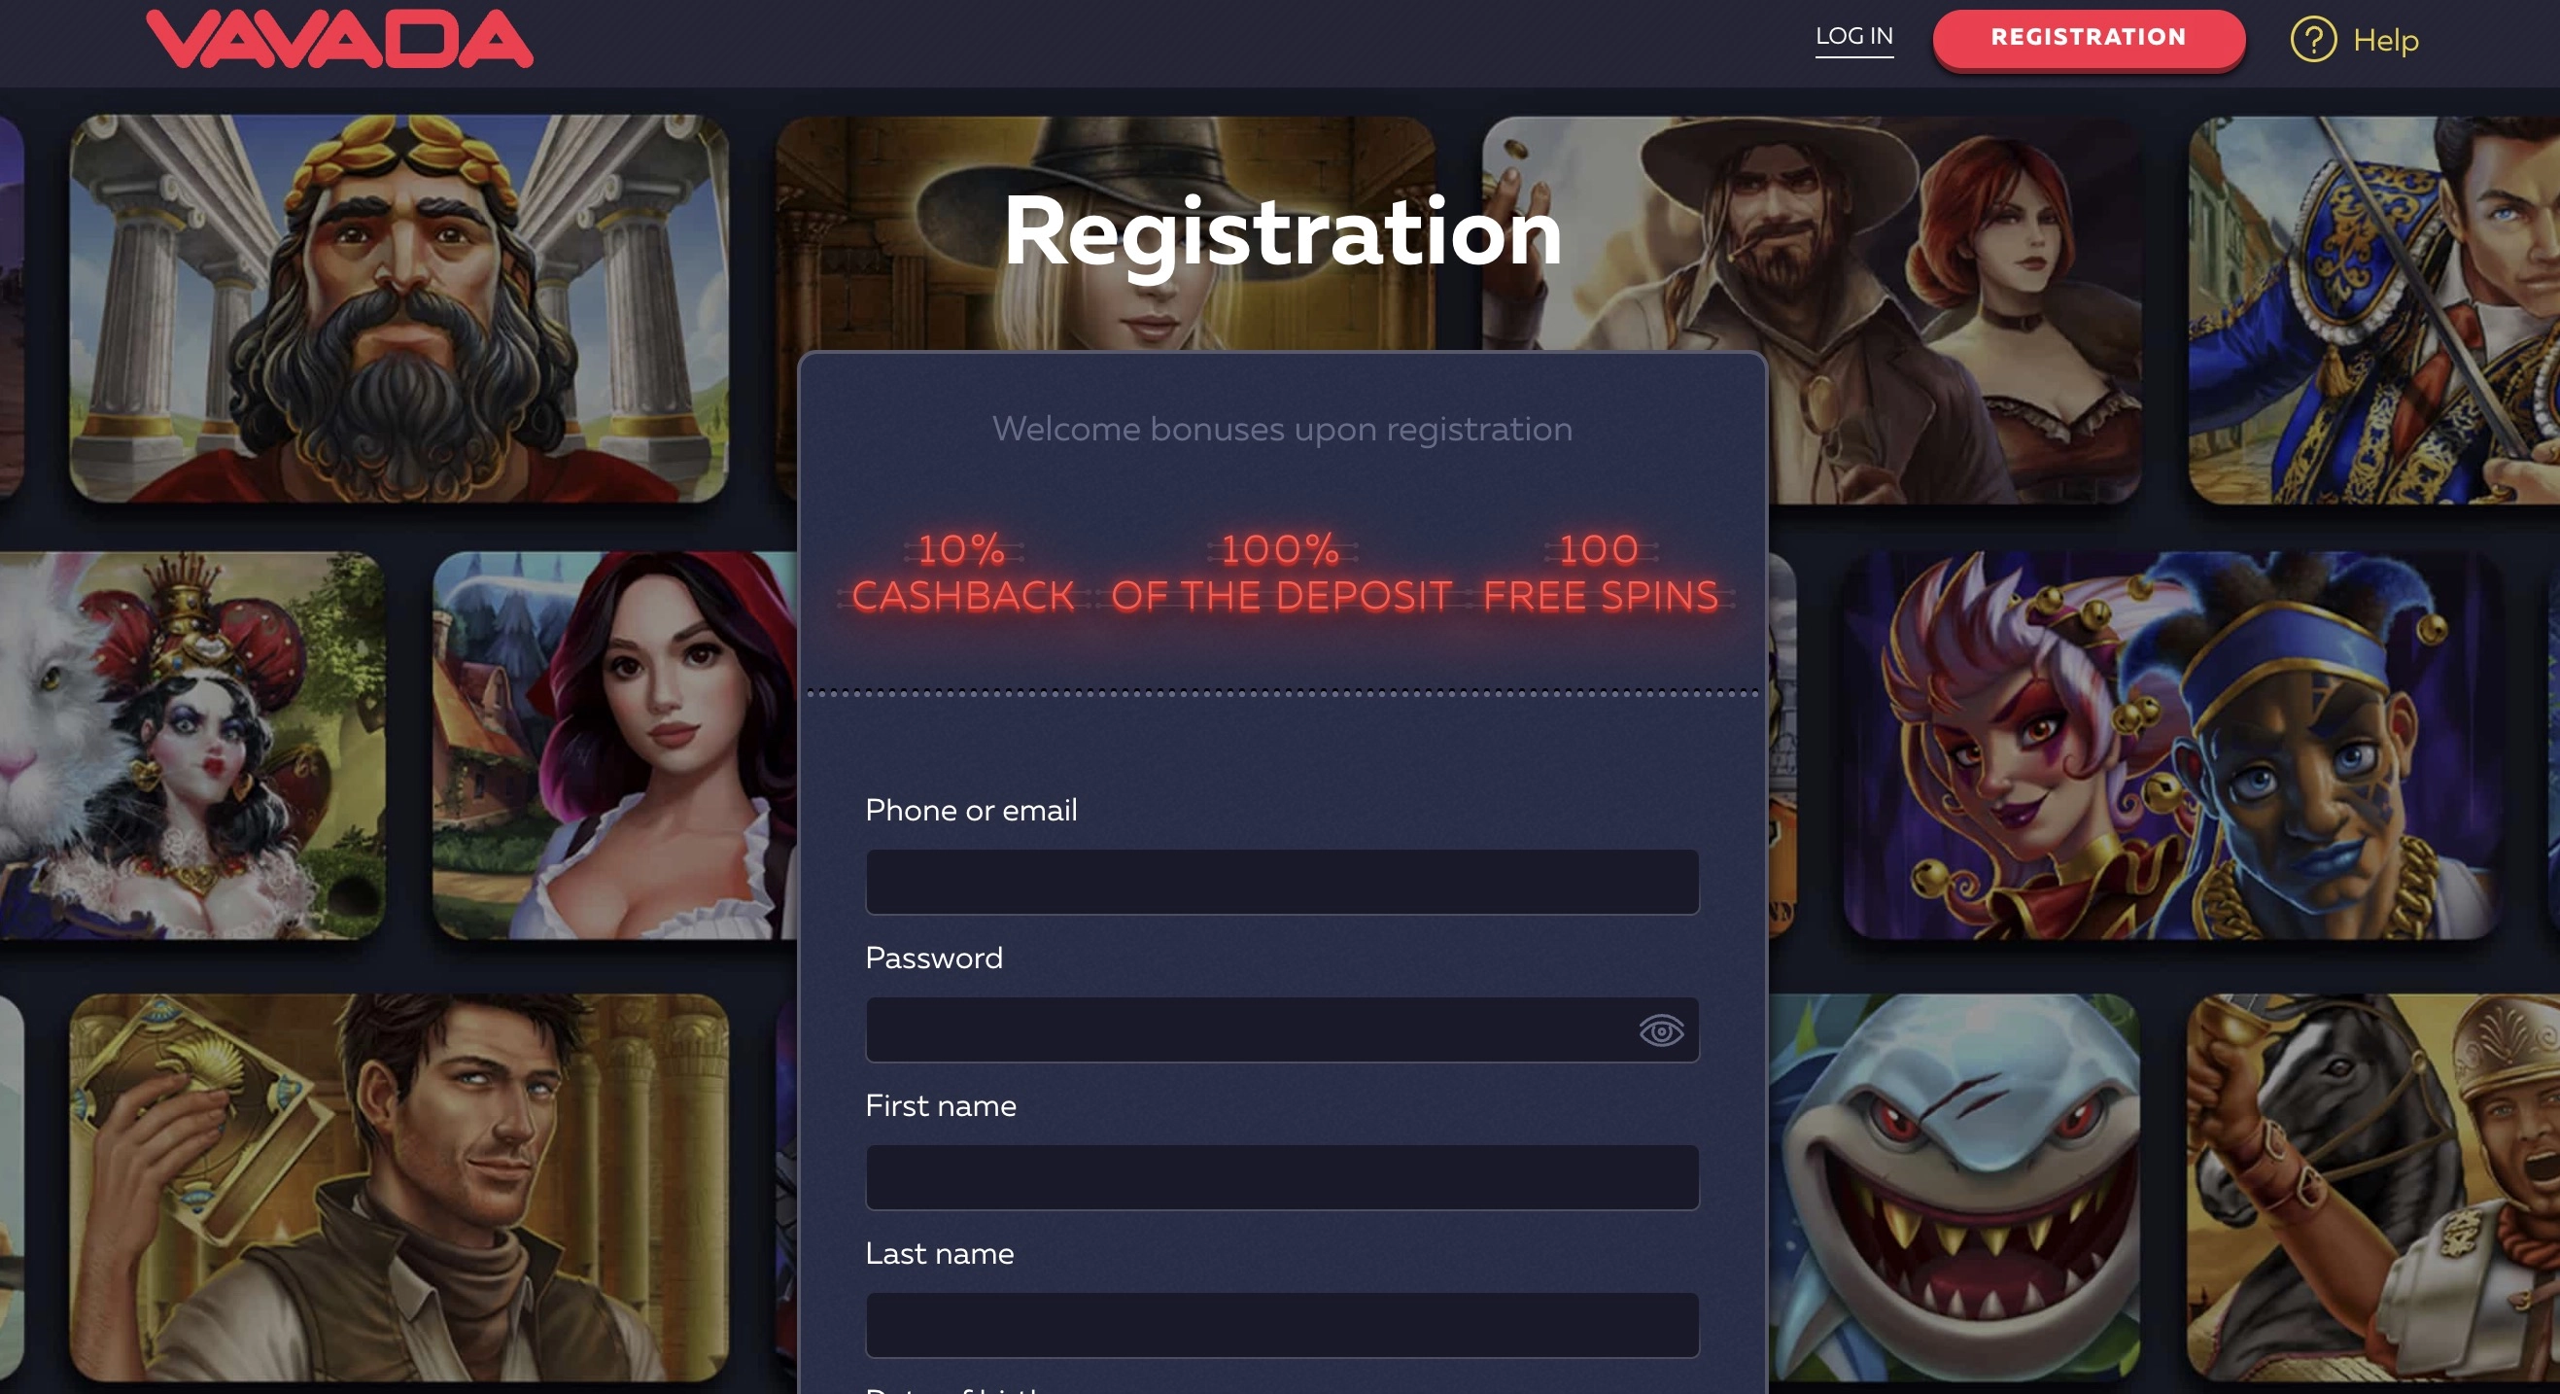Select the 100% OF THE DEPOSIT bonus

click(1281, 573)
